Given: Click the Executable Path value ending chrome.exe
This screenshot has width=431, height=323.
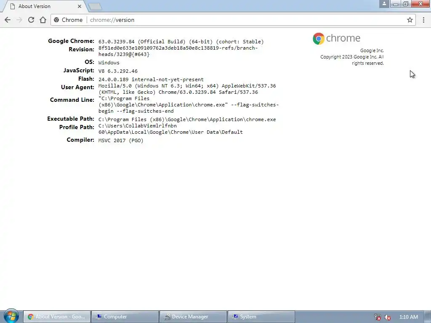Looking at the screenshot, I should point(187,119).
